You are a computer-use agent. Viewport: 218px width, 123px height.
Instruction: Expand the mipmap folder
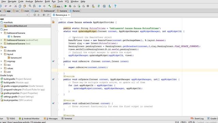(1, 61)
